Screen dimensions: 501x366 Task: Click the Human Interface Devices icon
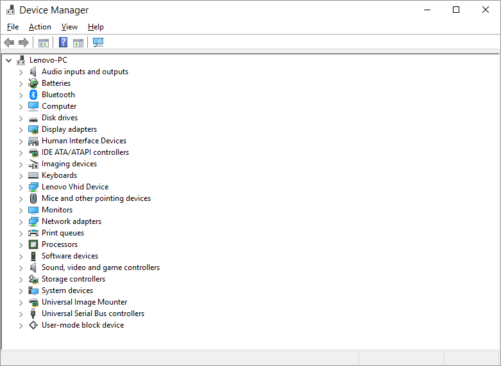pyautogui.click(x=33, y=141)
